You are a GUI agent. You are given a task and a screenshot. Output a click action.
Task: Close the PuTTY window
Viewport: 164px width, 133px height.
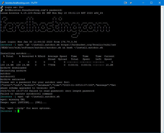[x=160, y=3]
